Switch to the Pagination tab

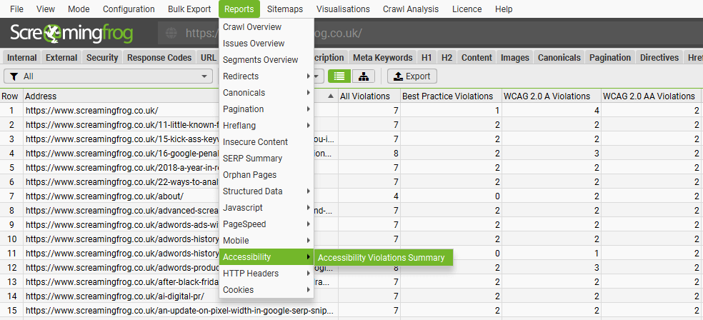point(610,57)
